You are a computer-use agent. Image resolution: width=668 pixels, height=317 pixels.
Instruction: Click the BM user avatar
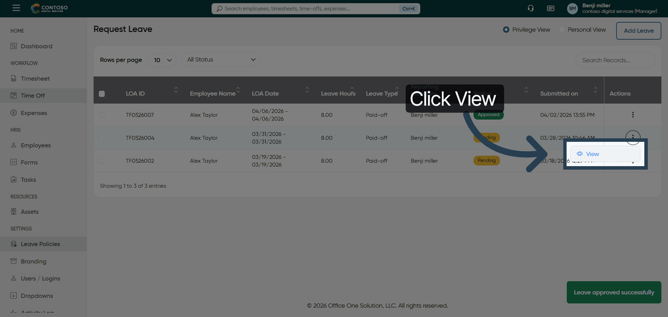(572, 9)
